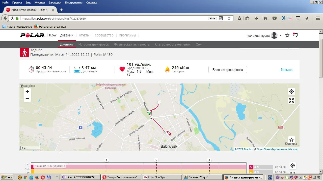Screen dimensions: 323x181
Task: Open the Инструменты menu
Action: point(74,3)
